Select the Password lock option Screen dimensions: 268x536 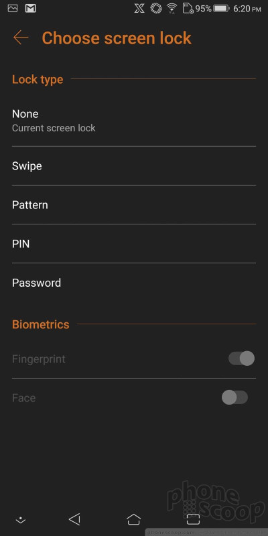coord(134,283)
